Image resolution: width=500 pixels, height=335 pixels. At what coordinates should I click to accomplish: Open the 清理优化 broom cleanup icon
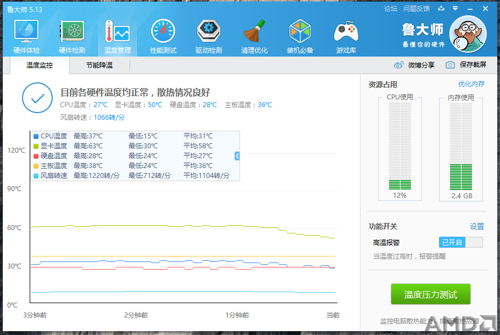(254, 36)
